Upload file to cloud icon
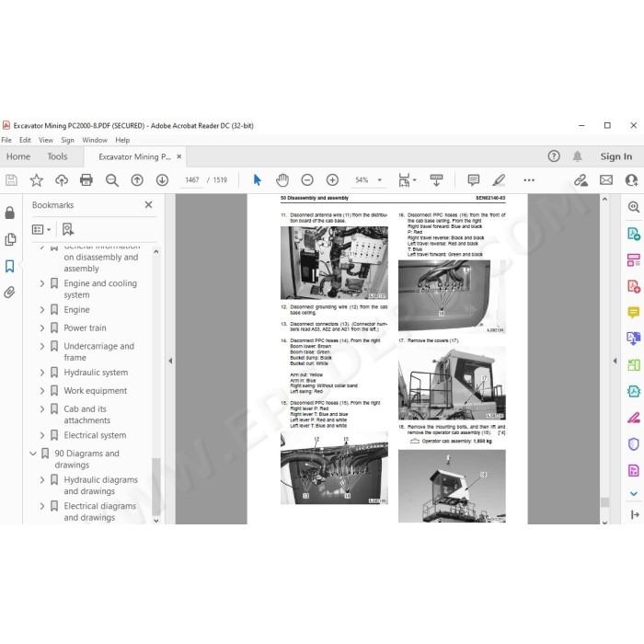The height and width of the screenshot is (644, 644). click(x=62, y=180)
